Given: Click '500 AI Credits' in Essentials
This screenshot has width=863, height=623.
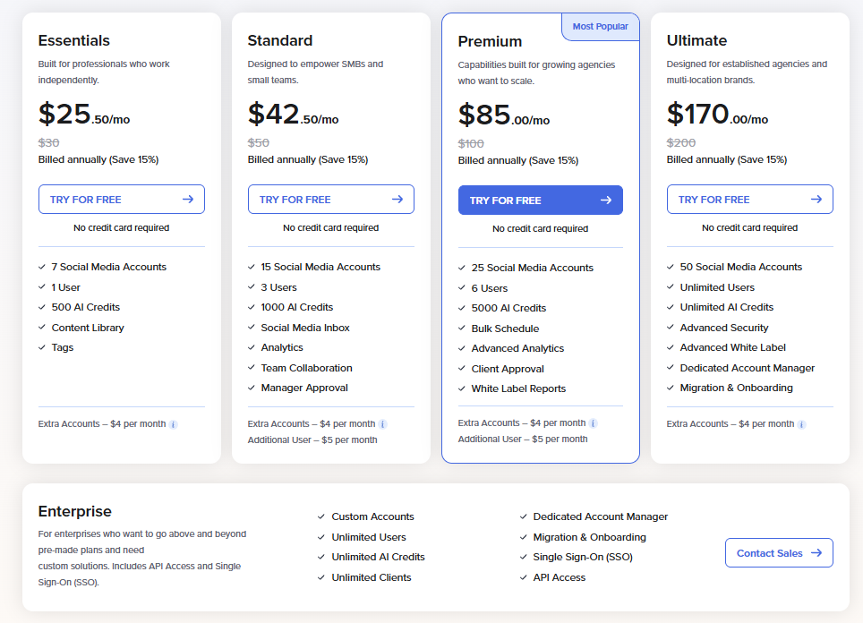Looking at the screenshot, I should pyautogui.click(x=85, y=307).
